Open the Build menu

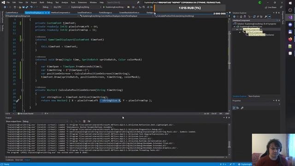tap(42, 2)
